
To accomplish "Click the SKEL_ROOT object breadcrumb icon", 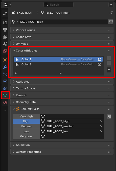I will (x=13, y=13).
